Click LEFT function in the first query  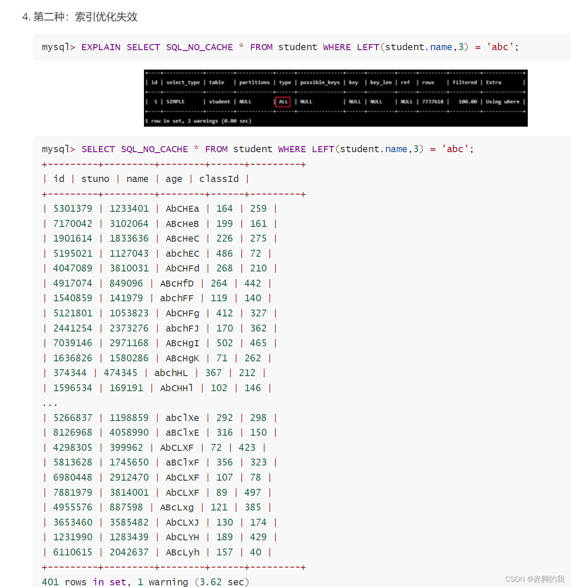pos(368,47)
